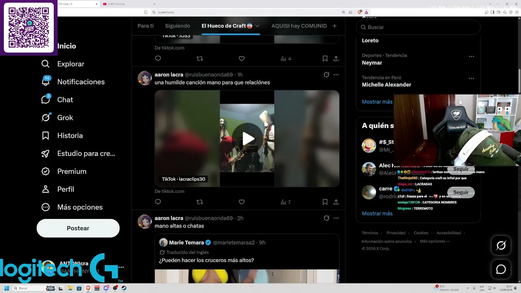
Task: Open Chat in the left sidebar
Action: [x=57, y=100]
